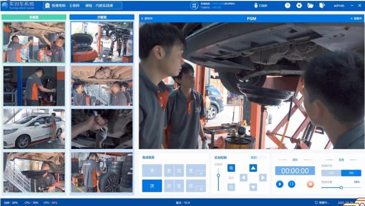Switch live streaming toggle to ON
Viewport: 365px width, 206px height.
click(351, 173)
